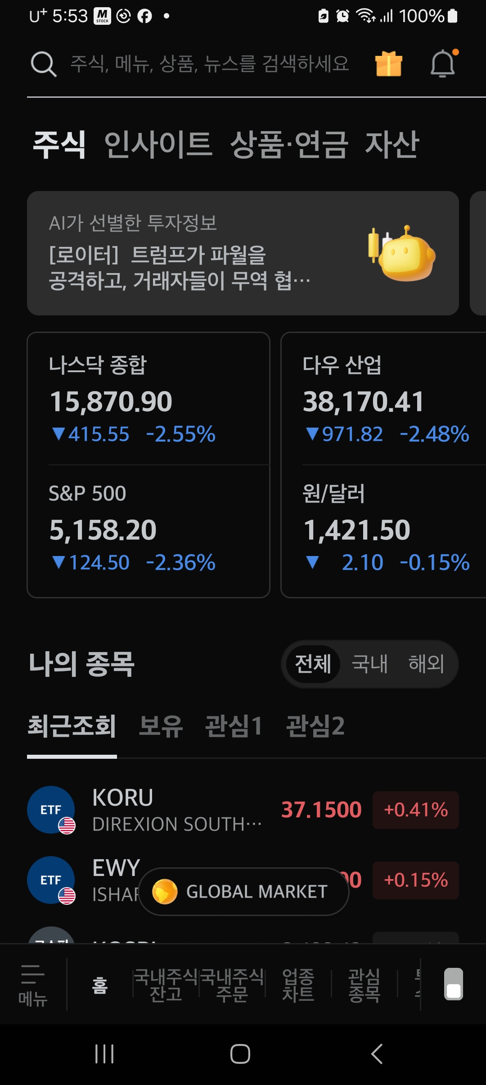
Task: Open the 업종 차트 shortcut
Action: click(x=298, y=985)
